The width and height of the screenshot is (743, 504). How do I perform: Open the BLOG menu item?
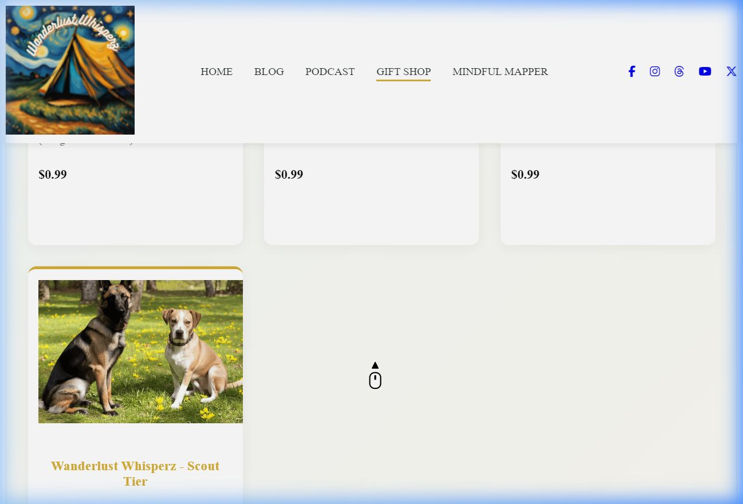coord(269,72)
